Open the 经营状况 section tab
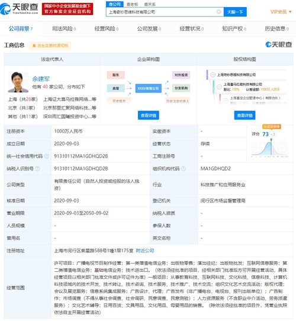 [192, 28]
